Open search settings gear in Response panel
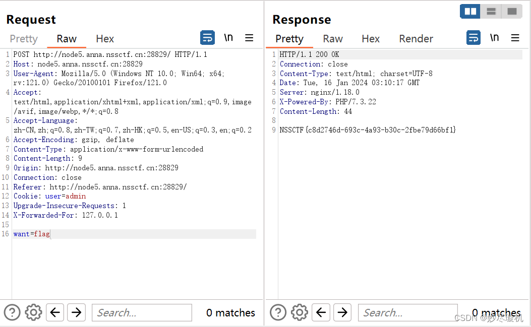Screen dimensions: 531x327 pyautogui.click(x=300, y=312)
